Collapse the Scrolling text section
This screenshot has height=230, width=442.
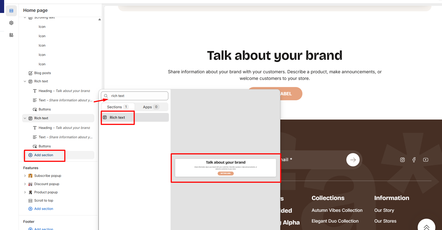25,18
